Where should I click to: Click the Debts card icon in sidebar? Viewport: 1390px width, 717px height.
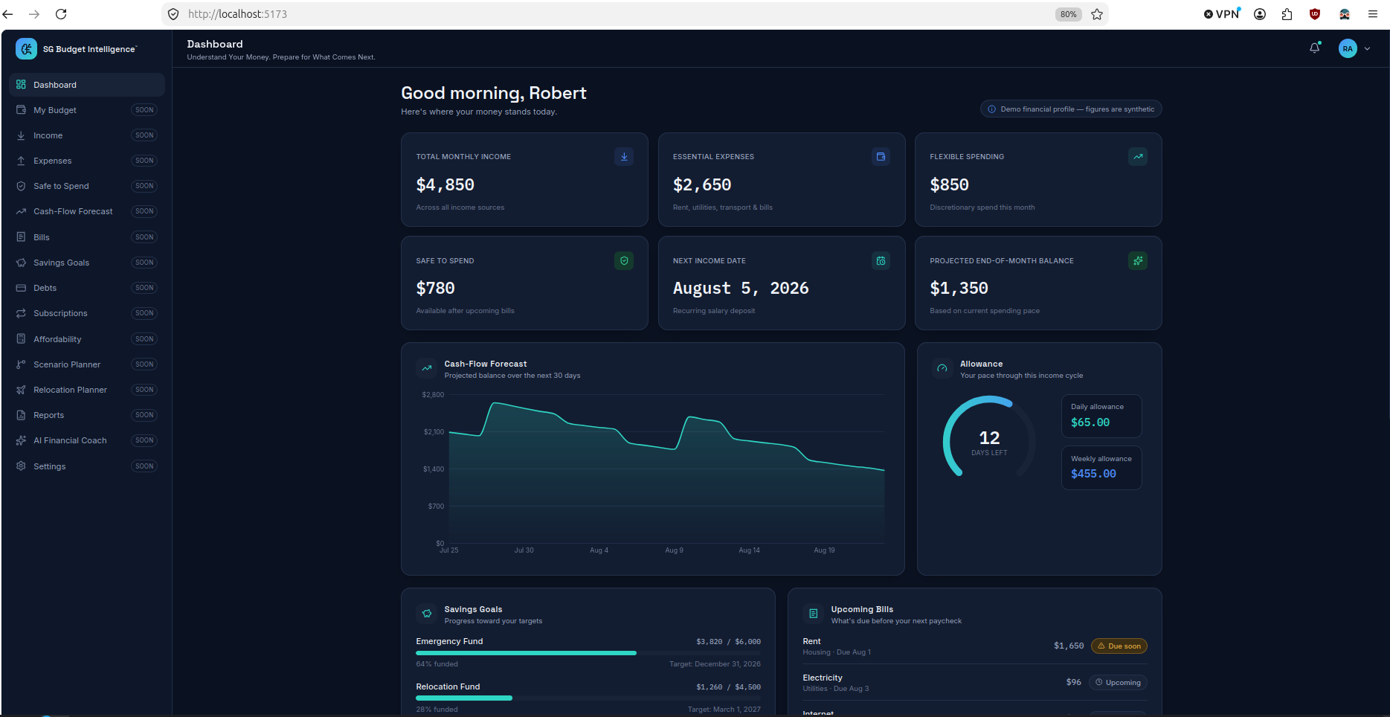point(21,288)
